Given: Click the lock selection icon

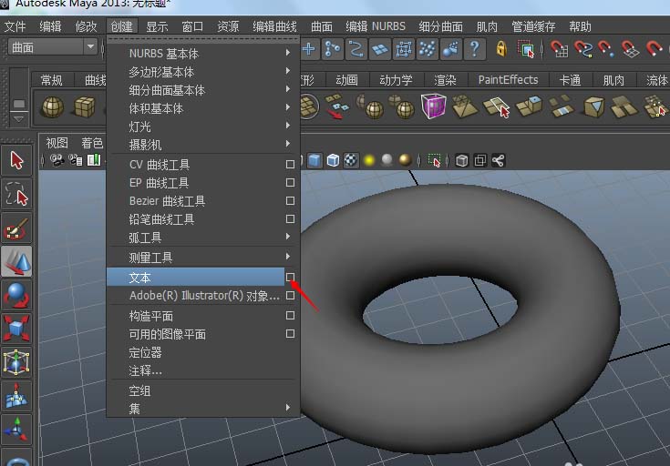Looking at the screenshot, I should [x=501, y=48].
